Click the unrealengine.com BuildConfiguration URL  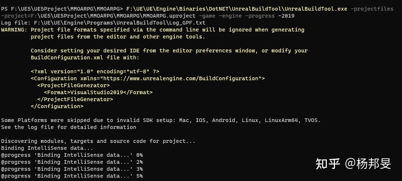coord(181,78)
